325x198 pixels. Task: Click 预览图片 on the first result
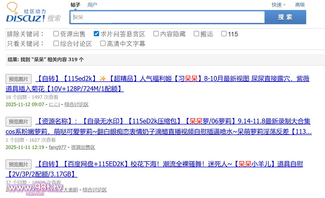19,79
